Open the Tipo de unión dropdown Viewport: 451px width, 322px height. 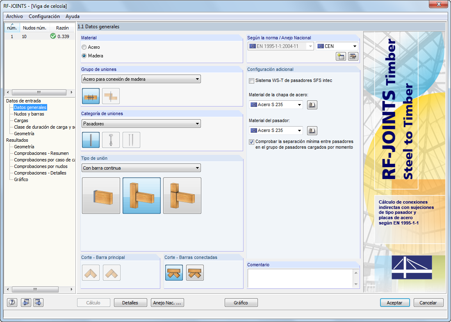[x=141, y=168]
